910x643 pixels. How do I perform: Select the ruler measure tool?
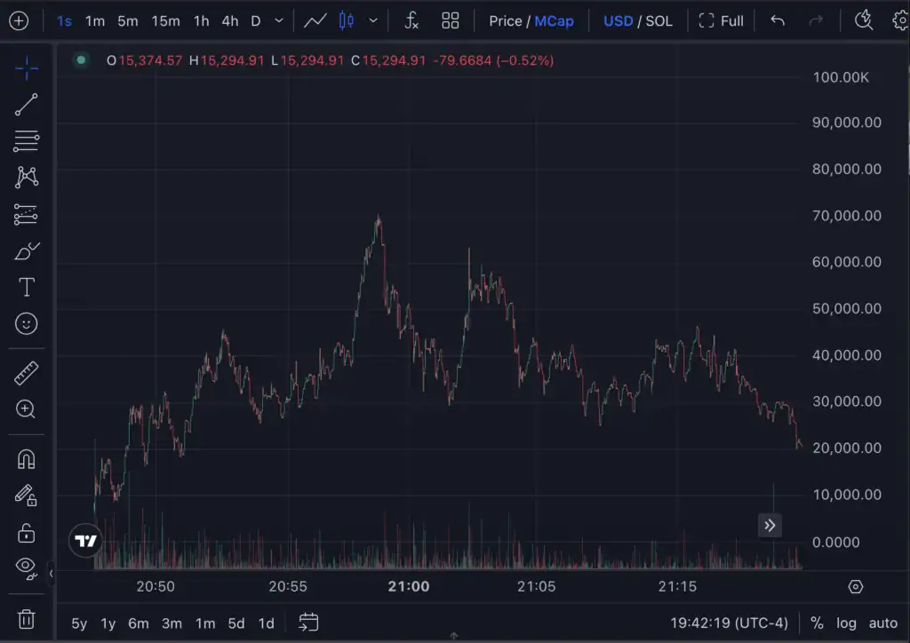tap(27, 373)
